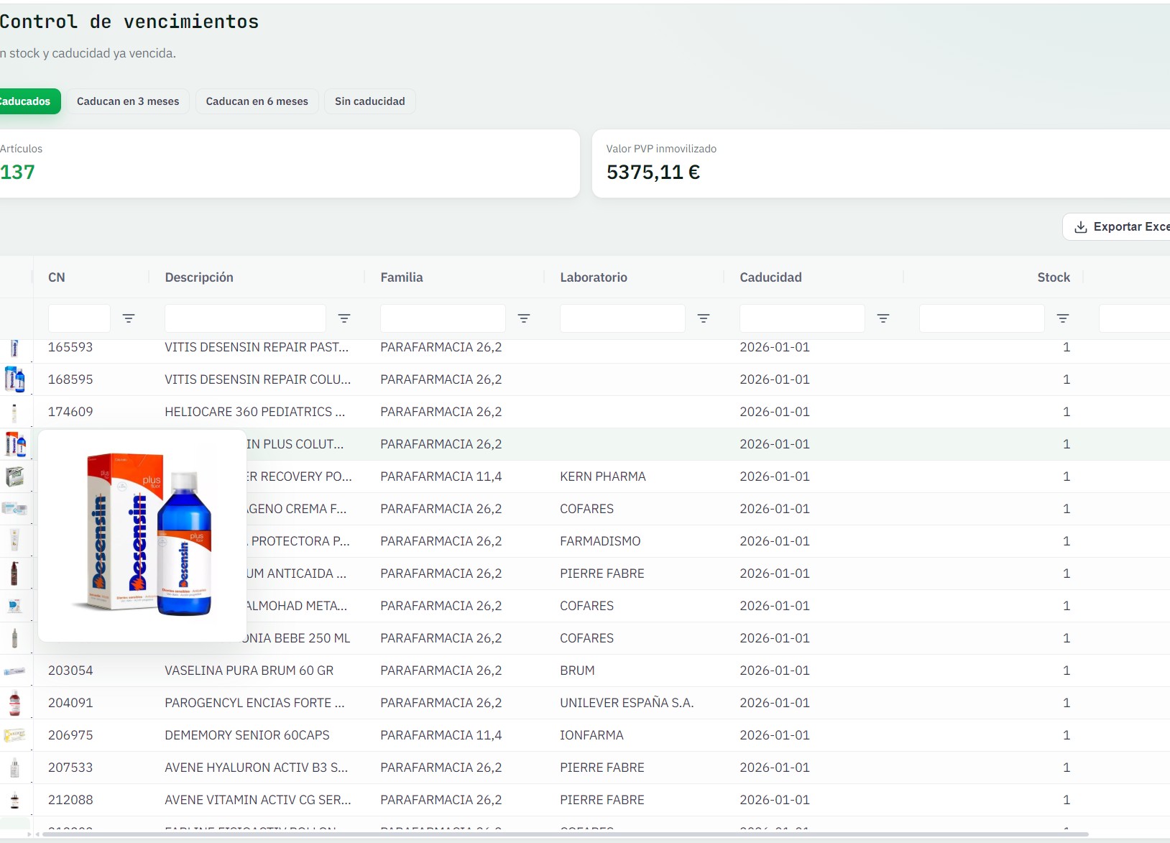Image resolution: width=1170 pixels, height=843 pixels.
Task: Click product thumbnail for CN 206975
Action: click(x=14, y=735)
